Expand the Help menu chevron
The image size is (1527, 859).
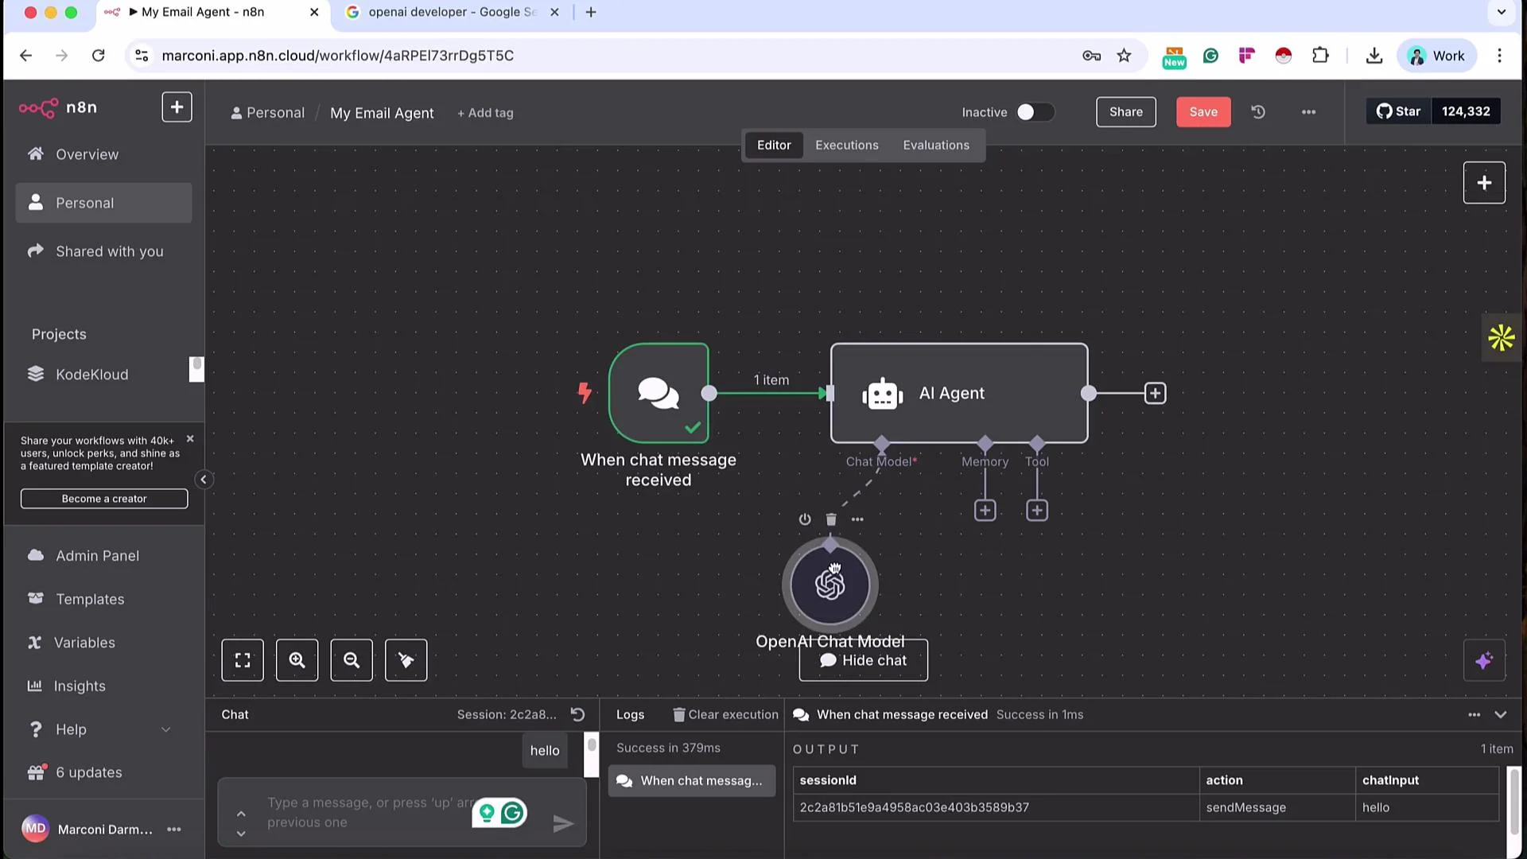tap(166, 729)
